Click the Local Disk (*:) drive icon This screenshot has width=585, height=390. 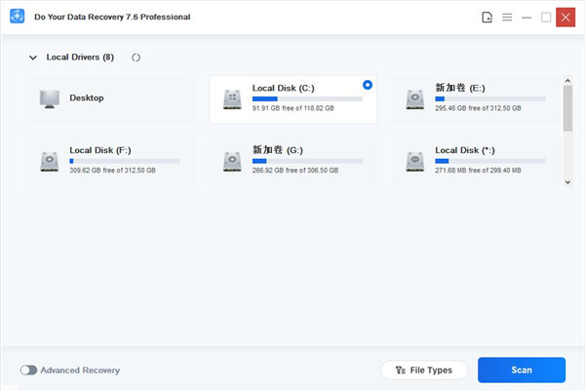point(415,160)
